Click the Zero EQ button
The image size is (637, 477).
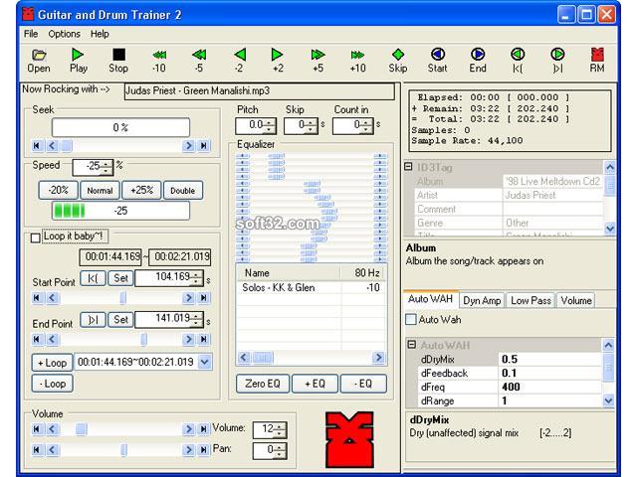point(263,384)
